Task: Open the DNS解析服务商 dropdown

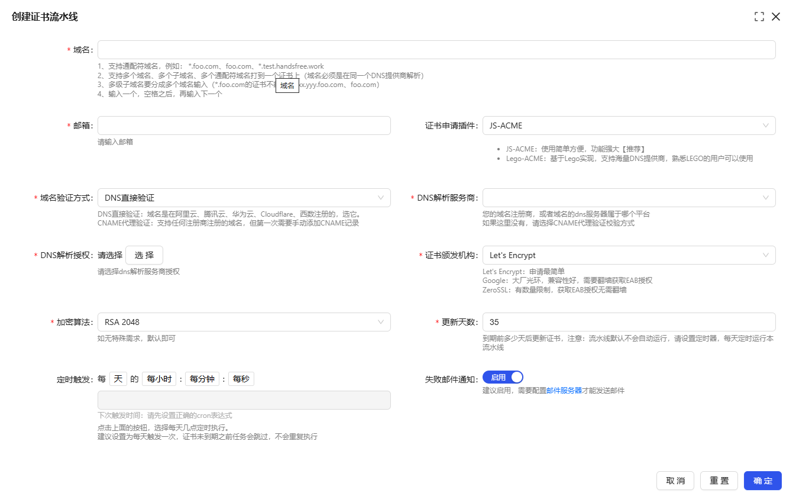Action: tap(629, 197)
